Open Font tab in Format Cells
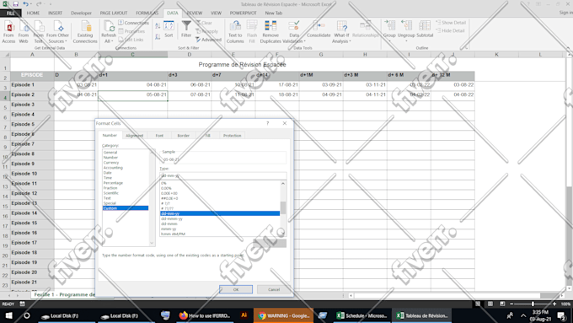This screenshot has height=323, width=573. pos(159,136)
